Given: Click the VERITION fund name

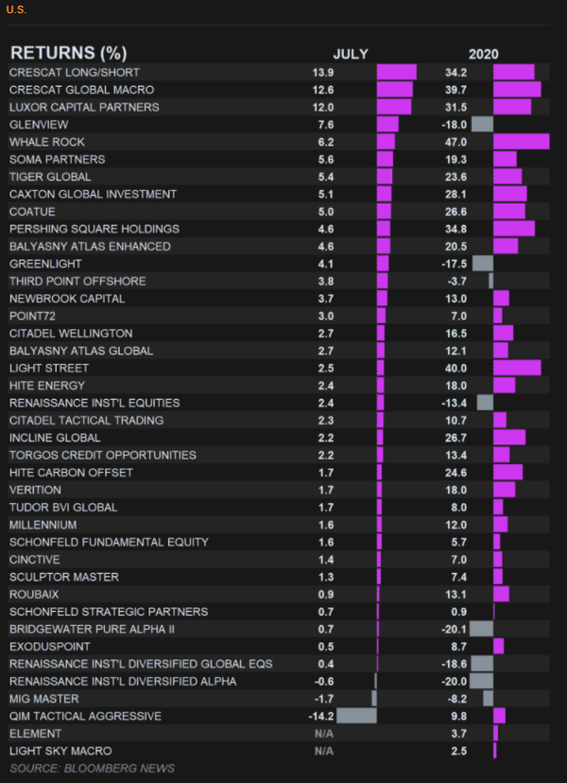Looking at the screenshot, I should (36, 490).
